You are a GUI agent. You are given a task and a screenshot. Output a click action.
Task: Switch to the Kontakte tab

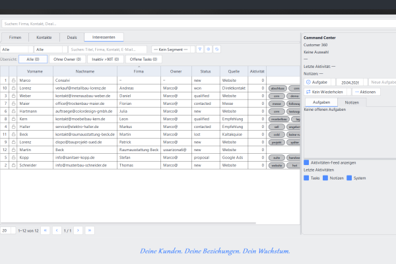(44, 38)
